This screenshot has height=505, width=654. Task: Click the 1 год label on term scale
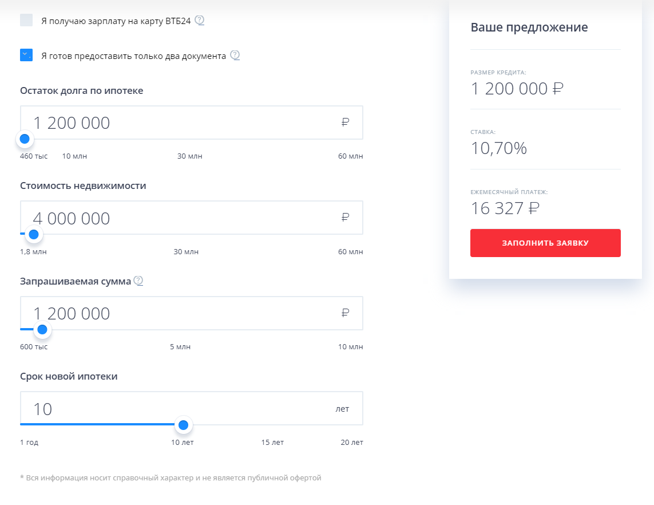[x=29, y=443]
